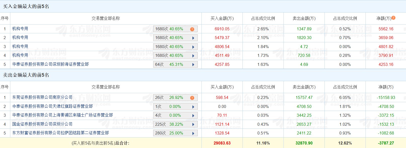Click the orange help icon beside 净额(万) header
406x148 pixels.
(x=393, y=18)
